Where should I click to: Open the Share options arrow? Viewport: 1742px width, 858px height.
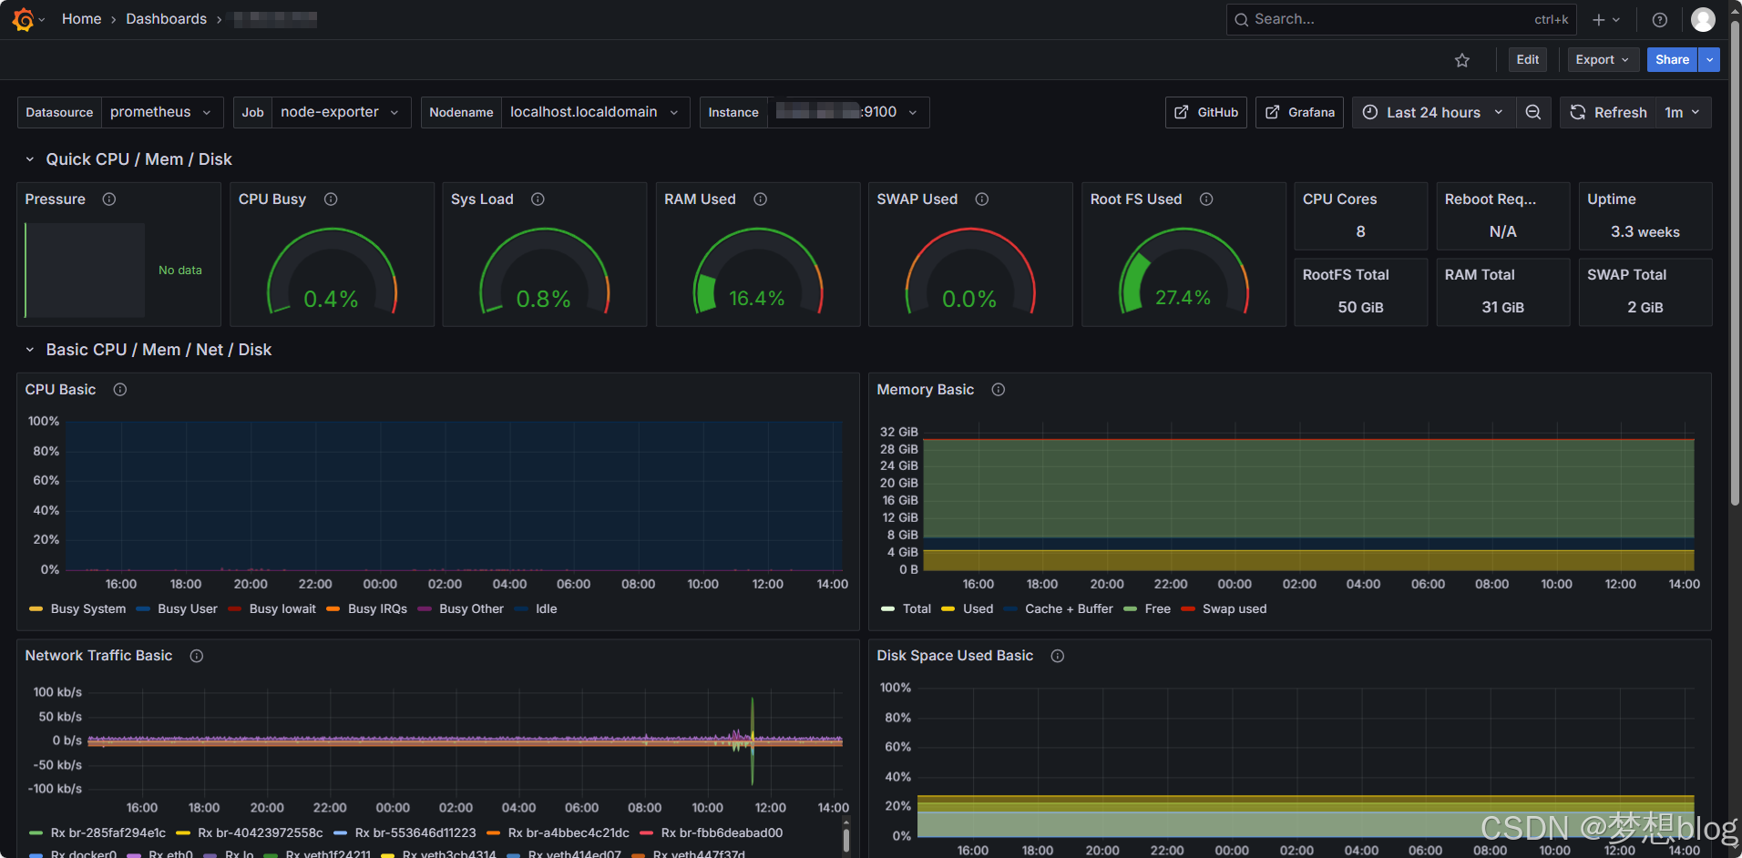(x=1709, y=59)
